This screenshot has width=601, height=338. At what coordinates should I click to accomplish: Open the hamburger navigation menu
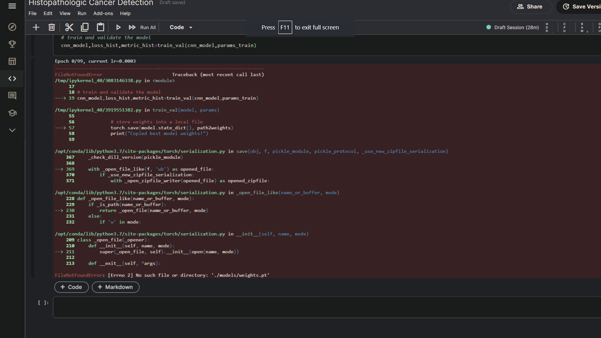tap(12, 6)
